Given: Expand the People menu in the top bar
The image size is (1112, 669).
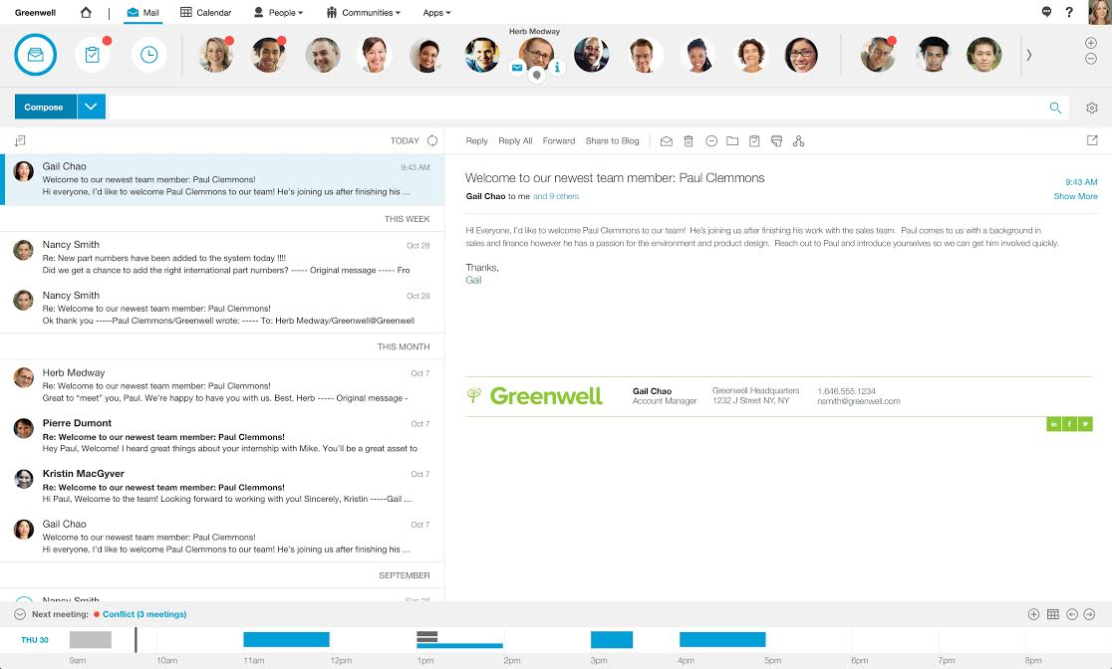Looking at the screenshot, I should click(x=278, y=12).
